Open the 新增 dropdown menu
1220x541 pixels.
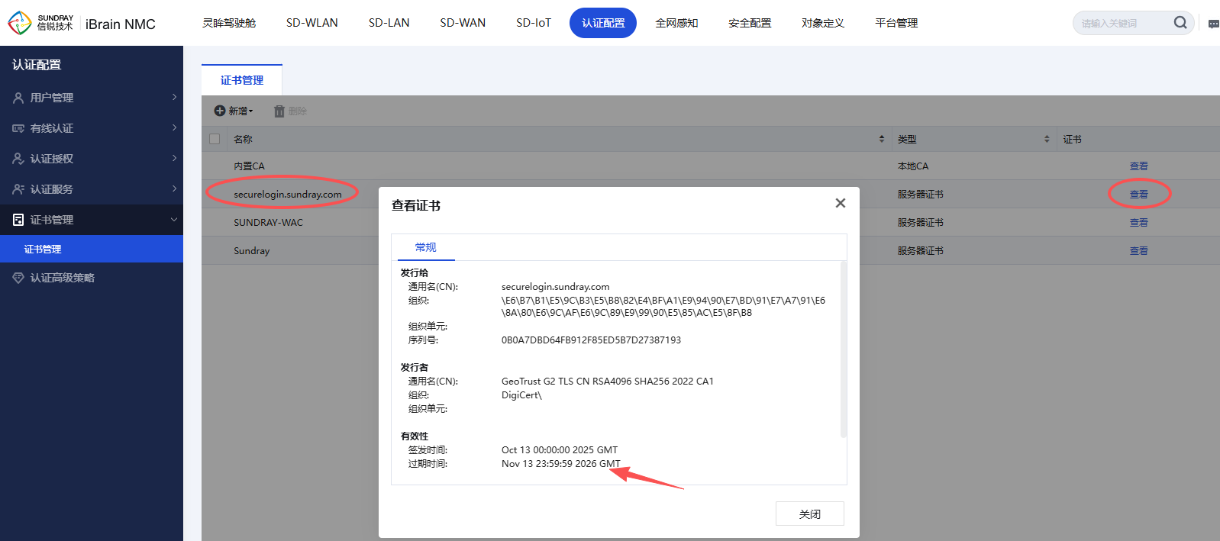(234, 111)
